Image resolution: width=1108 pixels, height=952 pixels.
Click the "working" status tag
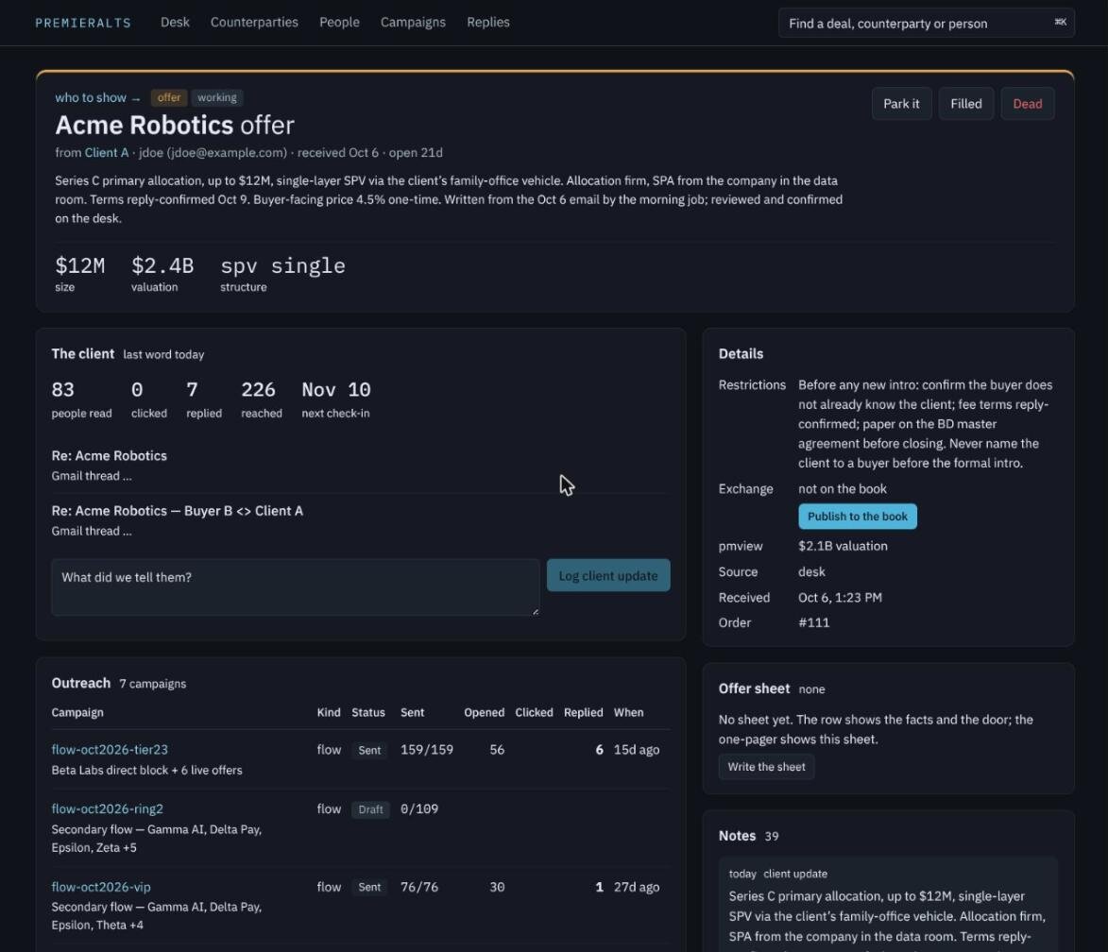point(217,97)
